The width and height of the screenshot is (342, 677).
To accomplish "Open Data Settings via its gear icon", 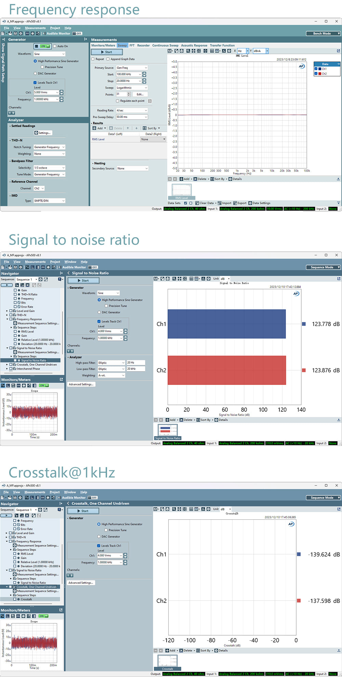I will (x=250, y=203).
